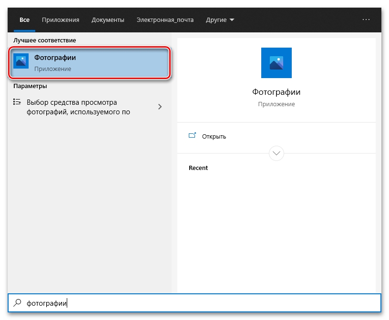Open the three-dots options menu

(366, 20)
